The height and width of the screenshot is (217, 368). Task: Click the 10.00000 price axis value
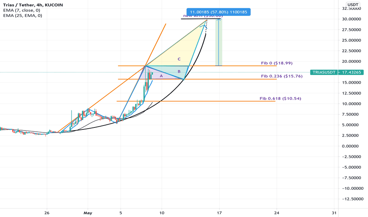pos(351,104)
